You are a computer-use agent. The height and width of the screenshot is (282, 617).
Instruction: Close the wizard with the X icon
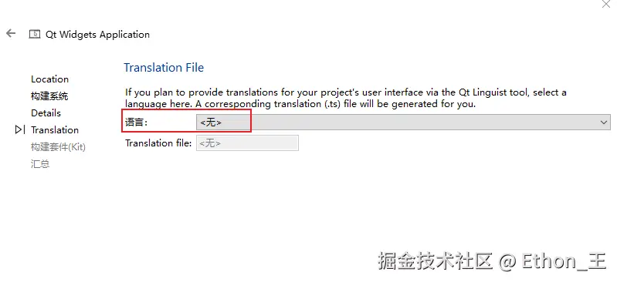click(607, 4)
